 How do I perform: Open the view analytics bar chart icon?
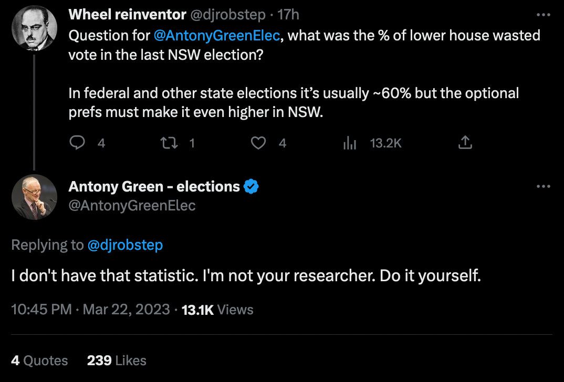coord(350,142)
